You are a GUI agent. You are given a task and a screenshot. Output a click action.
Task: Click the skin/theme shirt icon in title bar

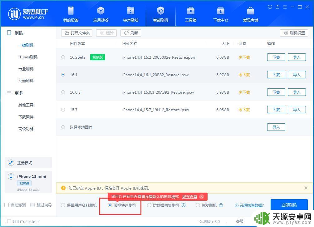click(270, 7)
